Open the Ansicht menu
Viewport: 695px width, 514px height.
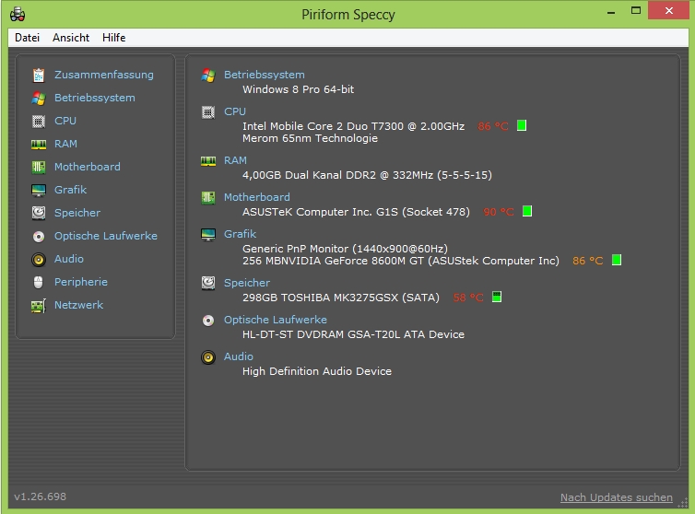(x=71, y=38)
